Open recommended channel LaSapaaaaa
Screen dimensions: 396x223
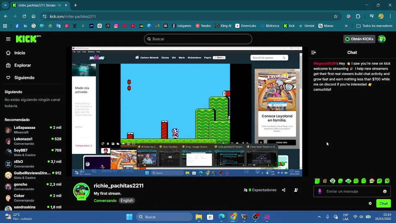click(x=33, y=130)
